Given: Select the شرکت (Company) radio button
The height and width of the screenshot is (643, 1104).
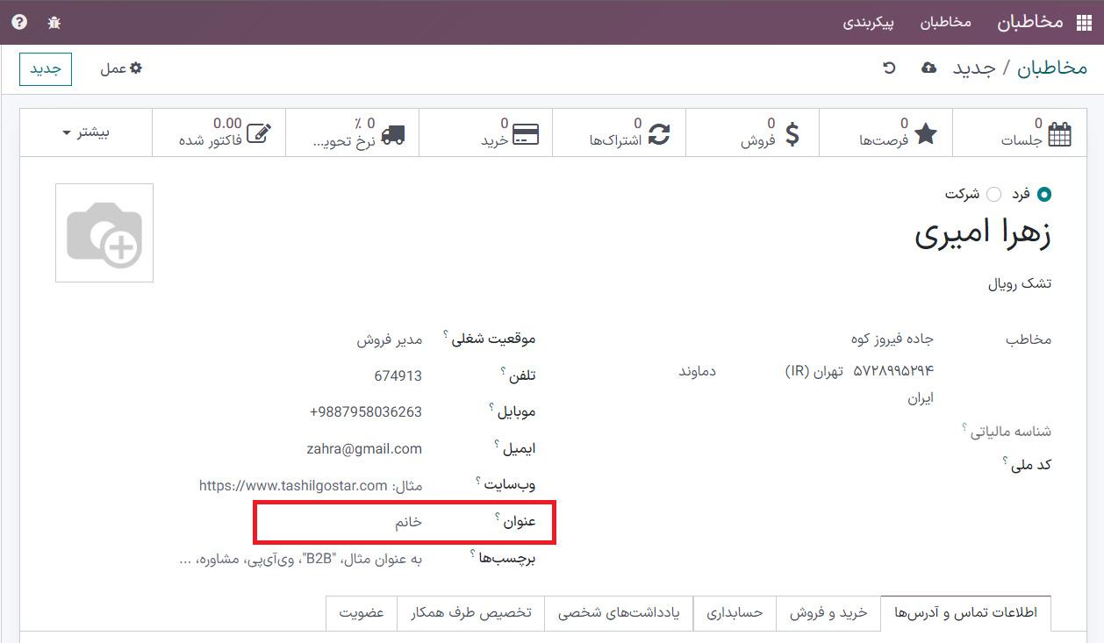Looking at the screenshot, I should (993, 194).
